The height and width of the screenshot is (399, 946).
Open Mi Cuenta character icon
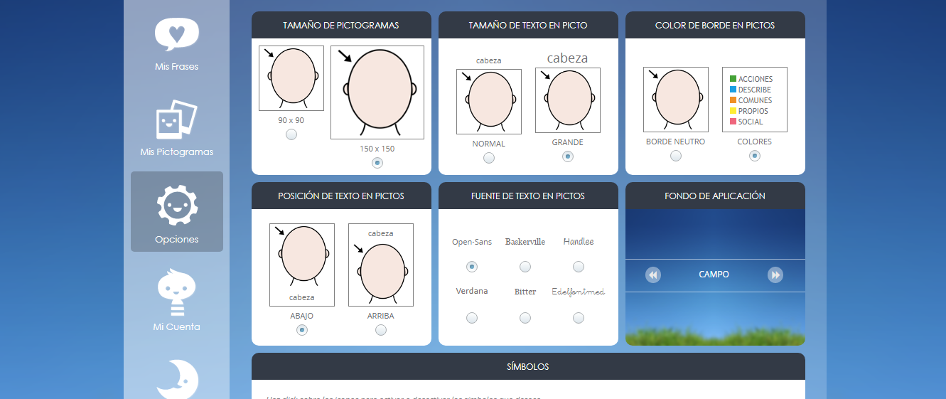tap(176, 292)
